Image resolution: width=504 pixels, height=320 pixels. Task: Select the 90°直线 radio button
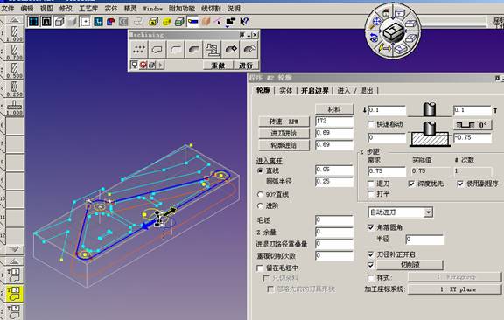260,195
